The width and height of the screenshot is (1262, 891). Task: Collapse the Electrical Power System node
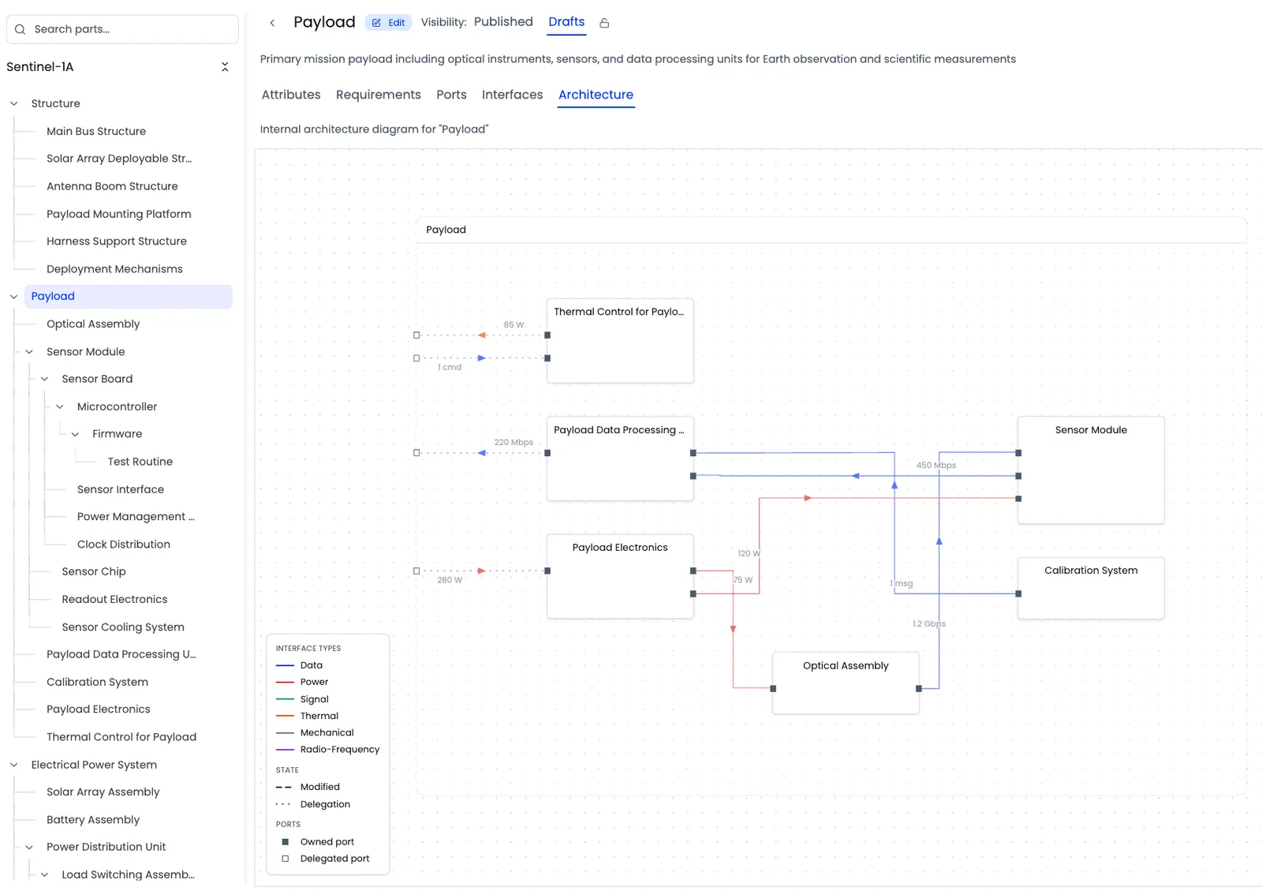point(13,765)
